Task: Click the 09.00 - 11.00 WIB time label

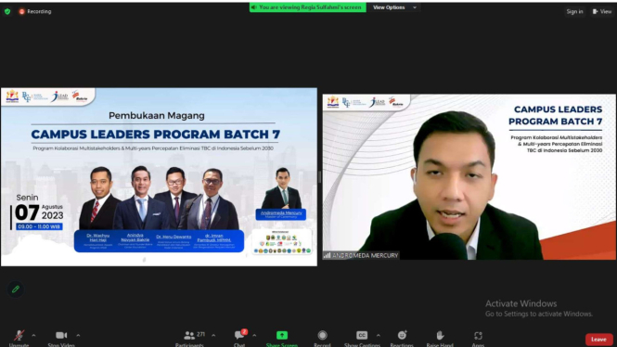Action: 39,226
